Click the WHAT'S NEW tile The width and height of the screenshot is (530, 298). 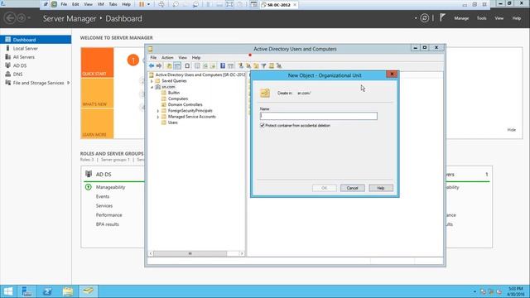coord(97,94)
